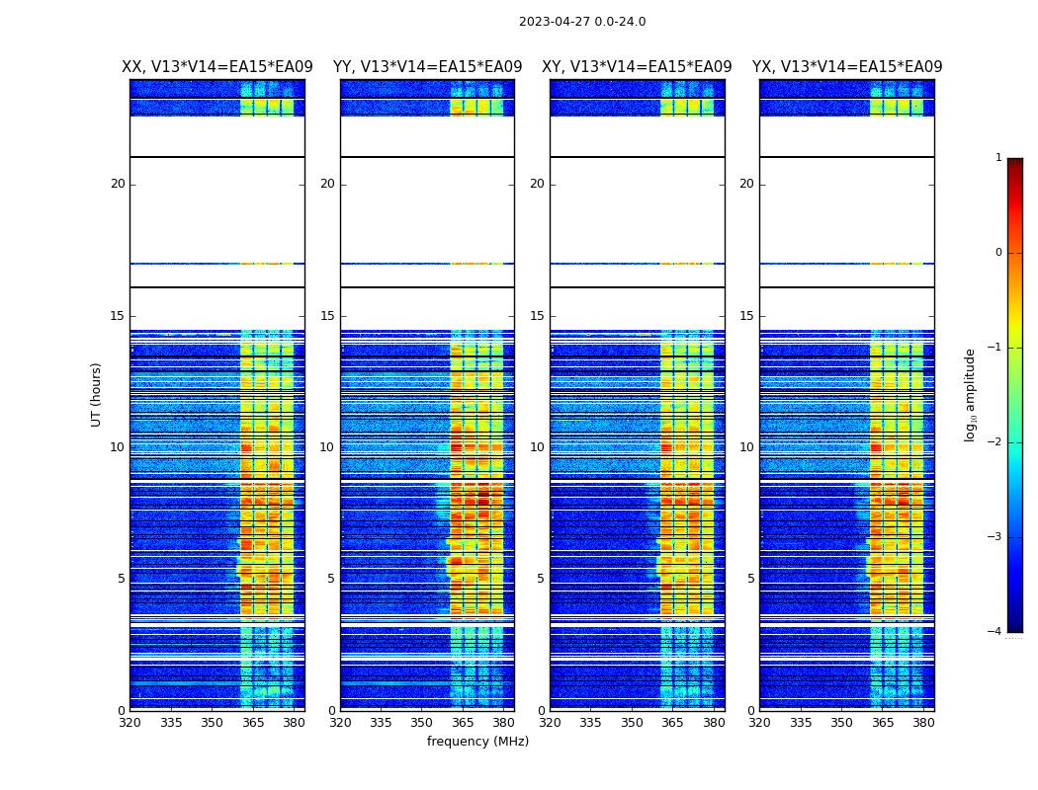Select the YY panel title
Viewport: 1038px width, 790px height.
(427, 67)
